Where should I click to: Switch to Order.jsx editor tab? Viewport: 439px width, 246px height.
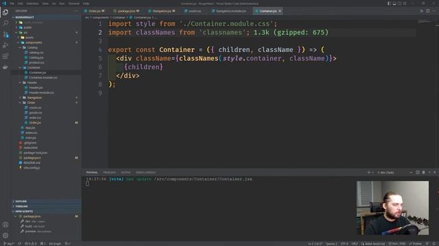point(95,11)
